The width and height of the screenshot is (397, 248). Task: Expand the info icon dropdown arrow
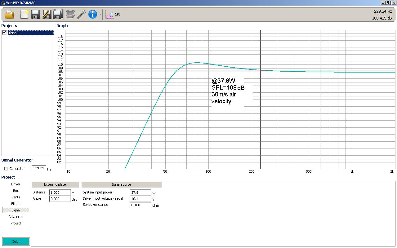[100, 15]
